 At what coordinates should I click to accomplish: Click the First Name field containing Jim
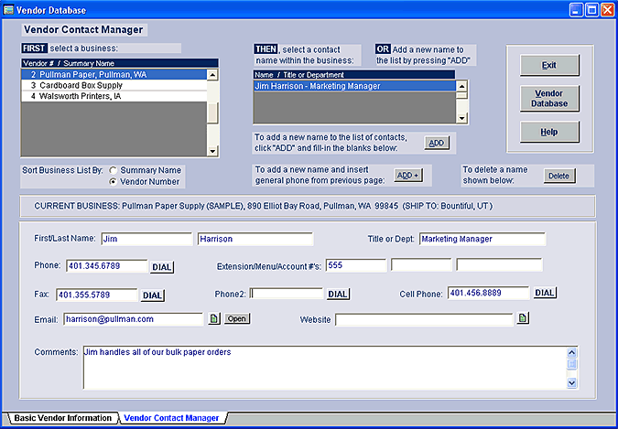[146, 239]
